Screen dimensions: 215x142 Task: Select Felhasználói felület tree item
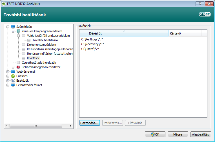click(29, 85)
